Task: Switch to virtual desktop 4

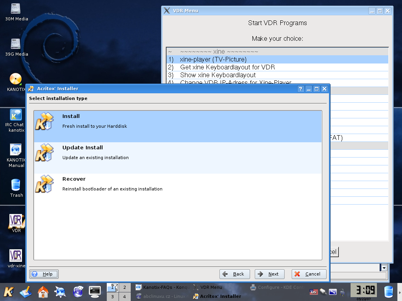Action: [124, 297]
